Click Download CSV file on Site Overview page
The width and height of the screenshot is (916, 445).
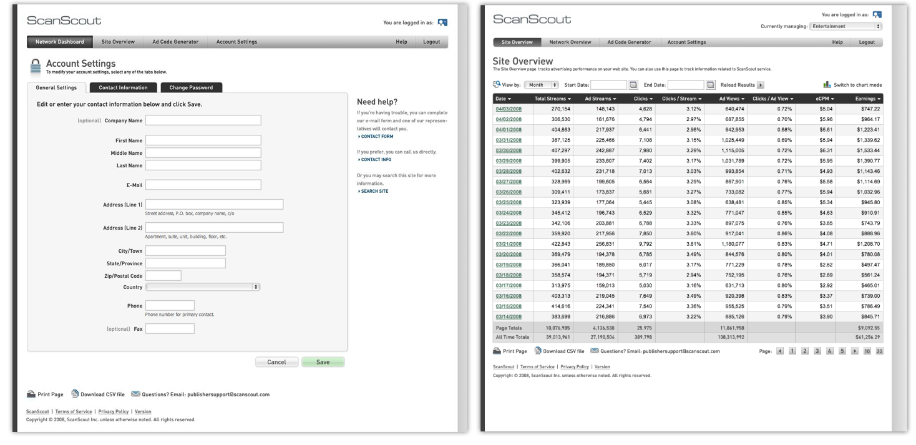click(x=564, y=351)
